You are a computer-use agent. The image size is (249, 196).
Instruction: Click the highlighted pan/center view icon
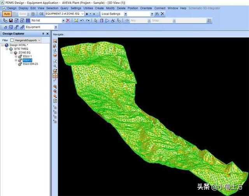[x=55, y=76]
